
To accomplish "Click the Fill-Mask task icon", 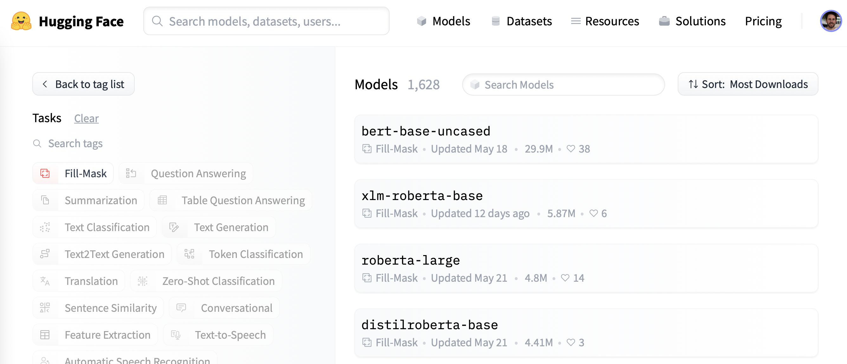I will pyautogui.click(x=46, y=174).
